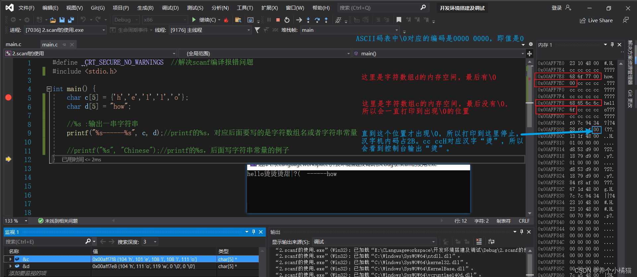Step Over the current statement
The height and width of the screenshot is (277, 637).
[317, 20]
